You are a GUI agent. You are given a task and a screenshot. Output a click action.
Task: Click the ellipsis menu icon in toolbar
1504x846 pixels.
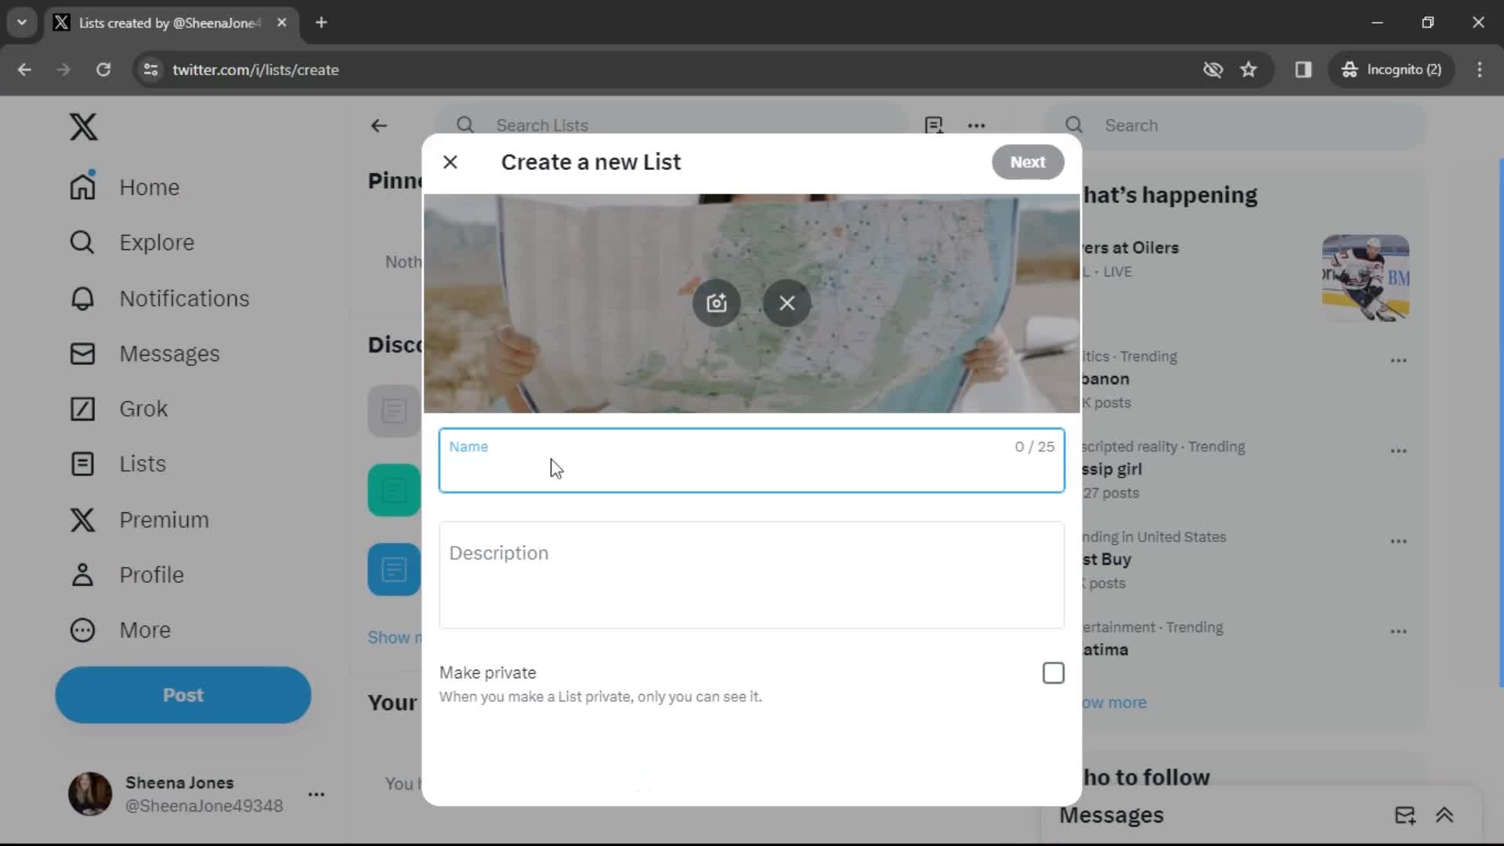978,124
